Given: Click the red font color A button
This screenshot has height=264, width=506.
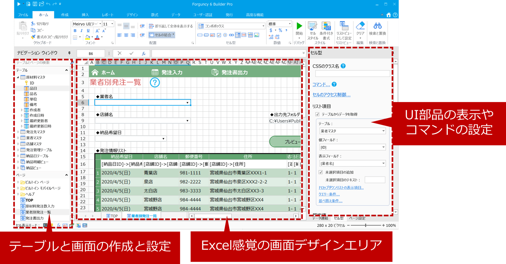Looking at the screenshot, I should (x=97, y=37).
